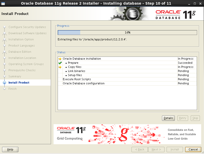Select Installation Option step
Screen dimensions: 204x154
click(x=21, y=39)
